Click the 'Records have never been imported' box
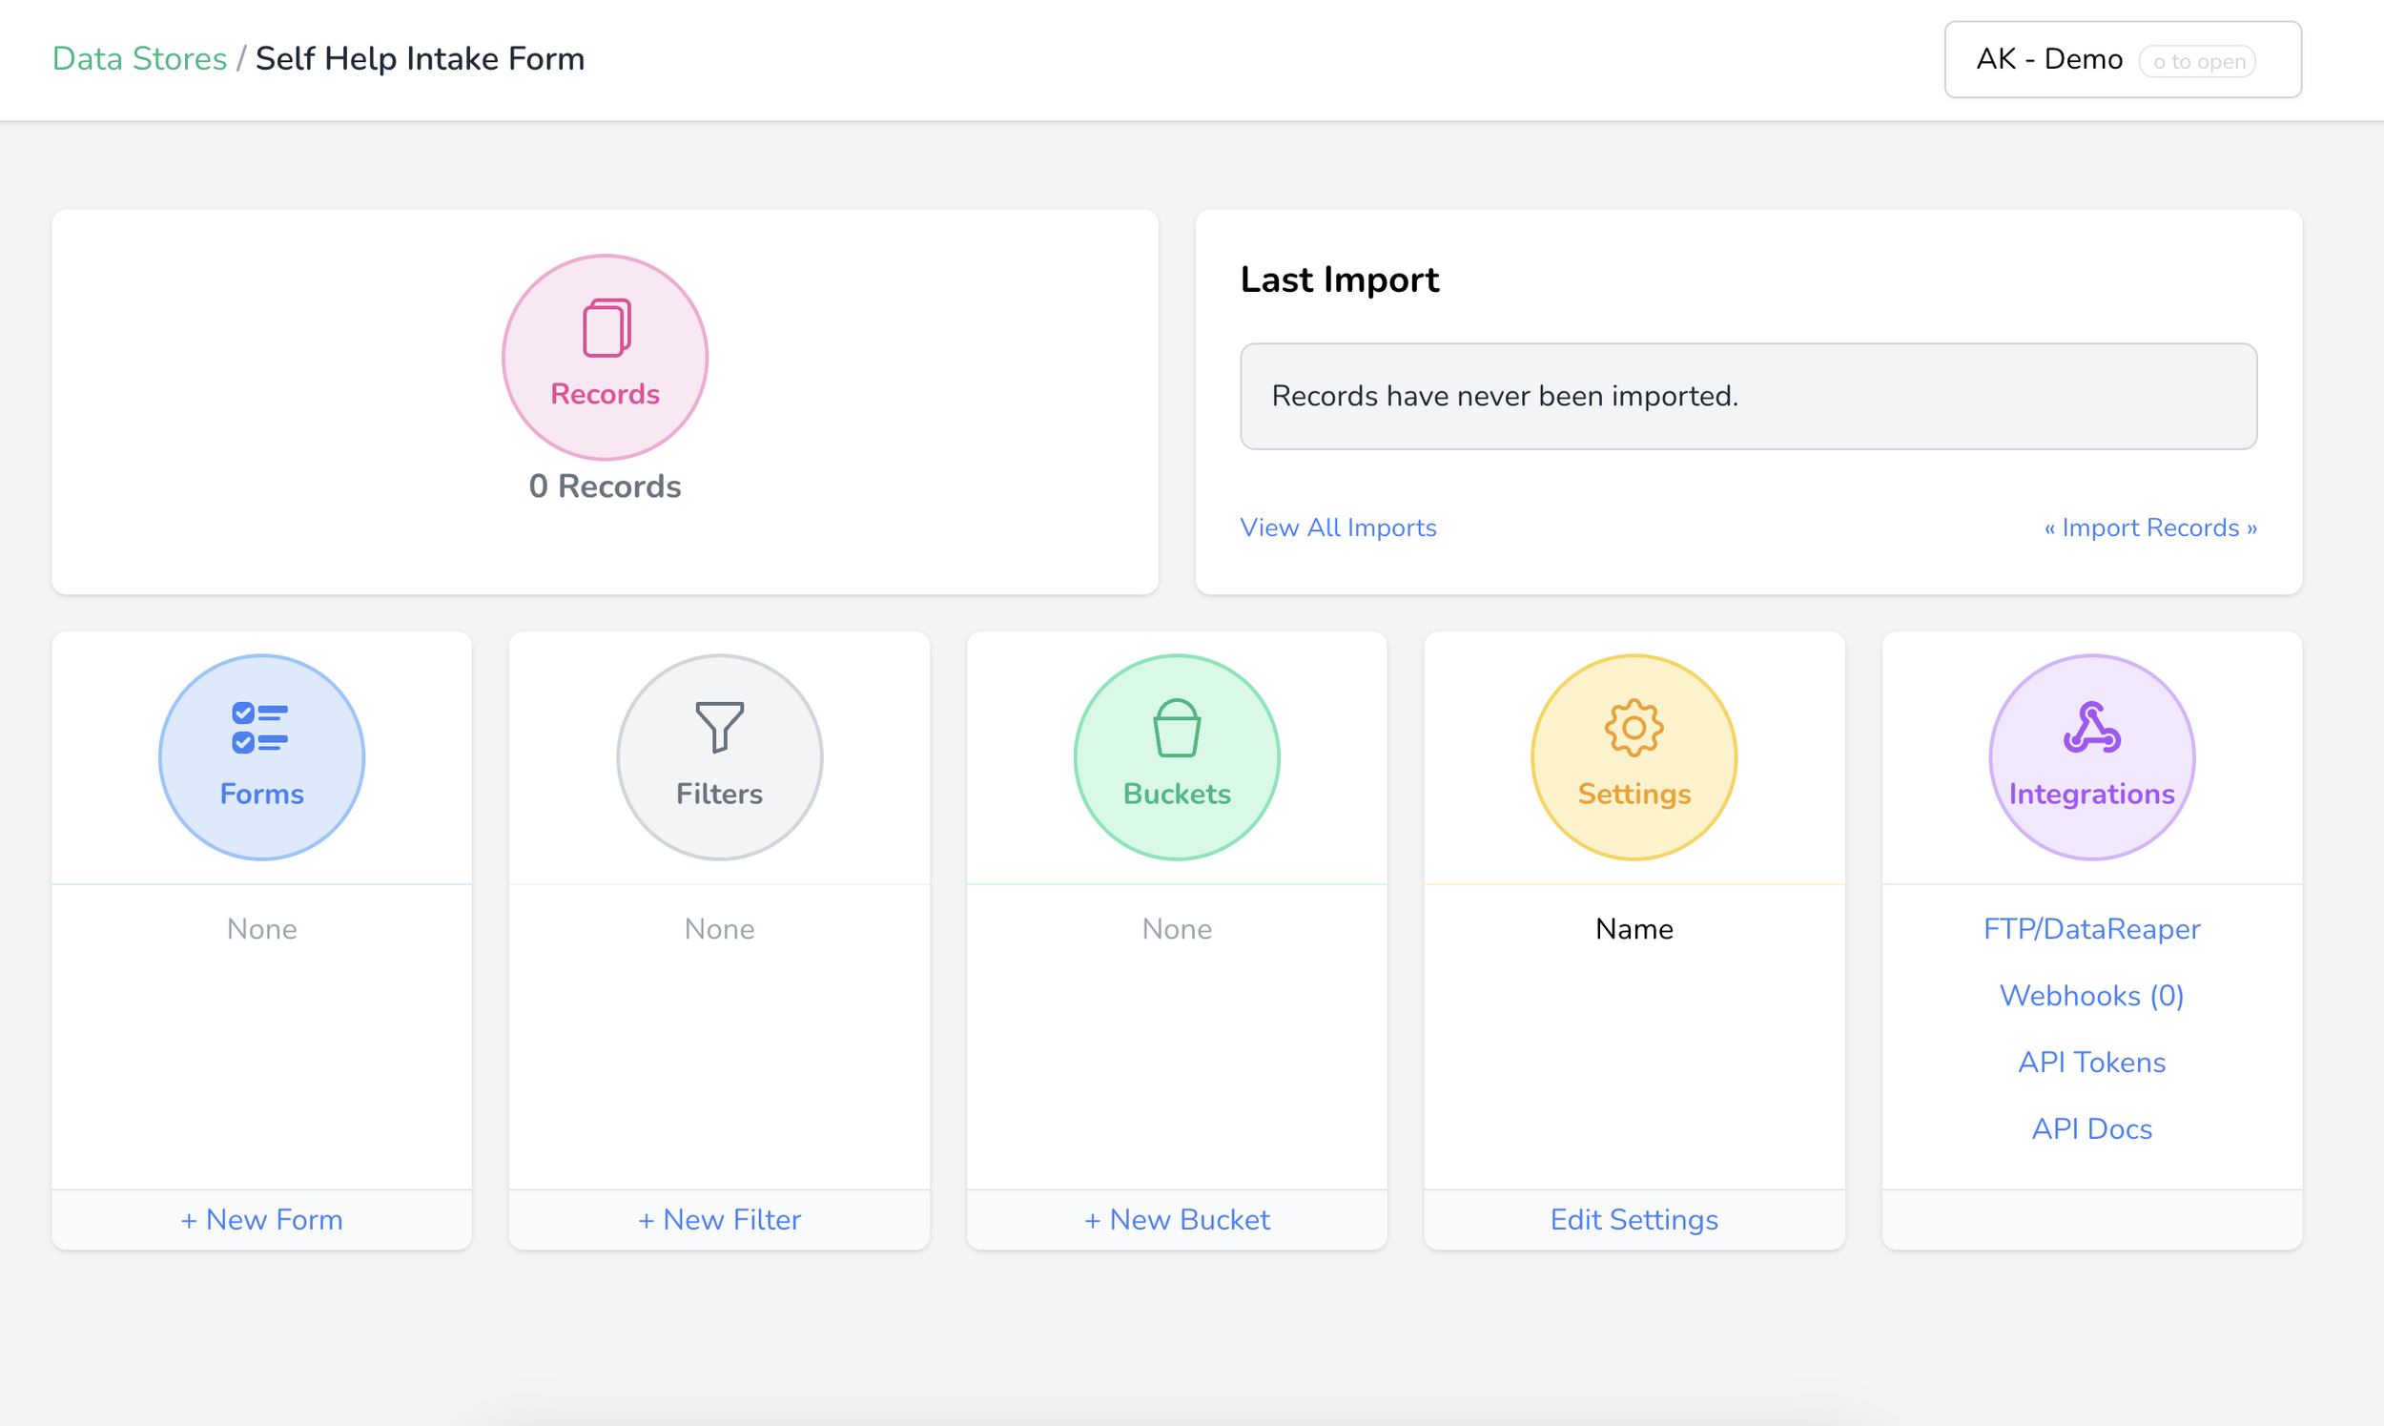 1748,396
